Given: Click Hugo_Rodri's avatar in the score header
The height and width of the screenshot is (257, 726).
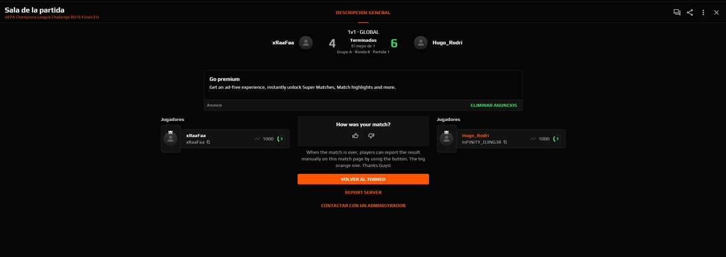Looking at the screenshot, I should 420,42.
